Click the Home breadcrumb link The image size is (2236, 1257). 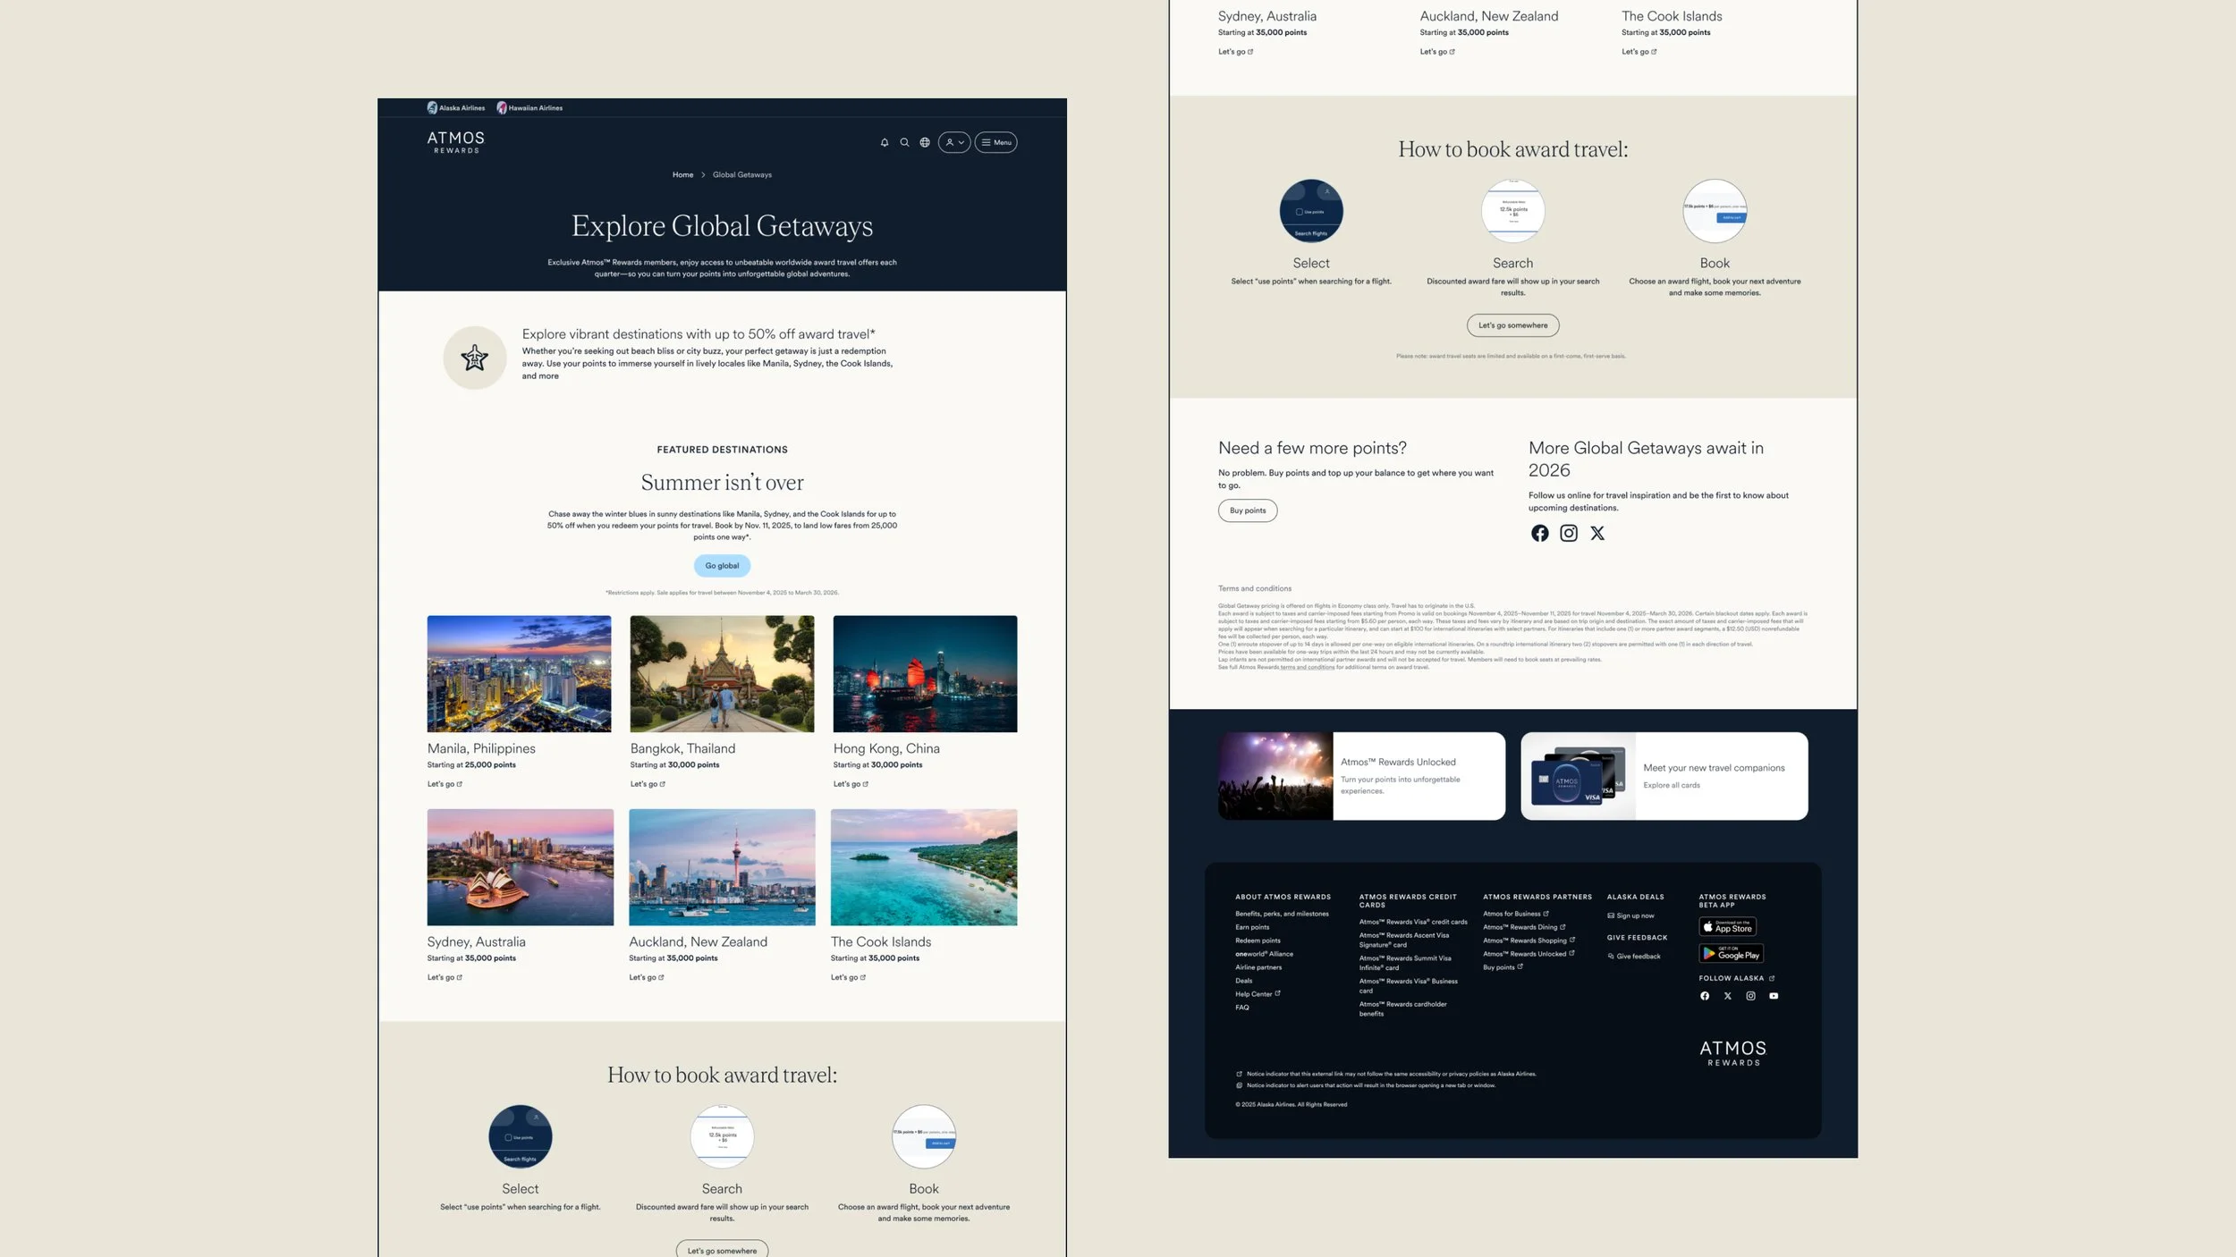point(682,175)
